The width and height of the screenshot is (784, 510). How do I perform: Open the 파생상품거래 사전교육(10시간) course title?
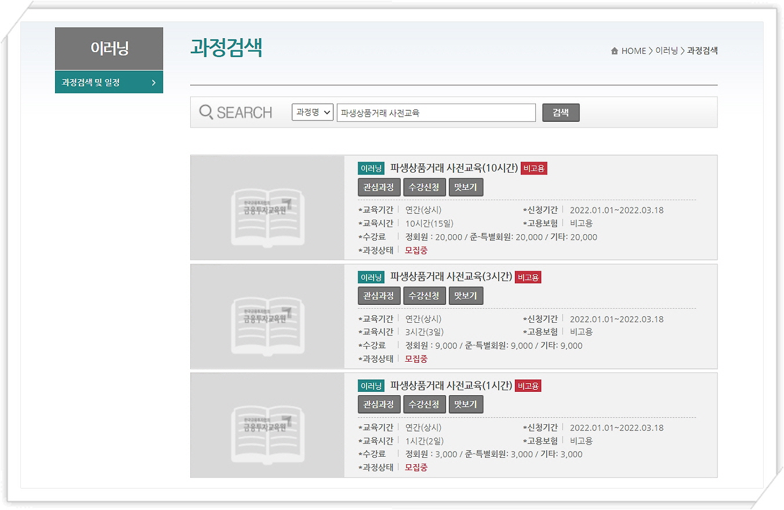pyautogui.click(x=453, y=169)
